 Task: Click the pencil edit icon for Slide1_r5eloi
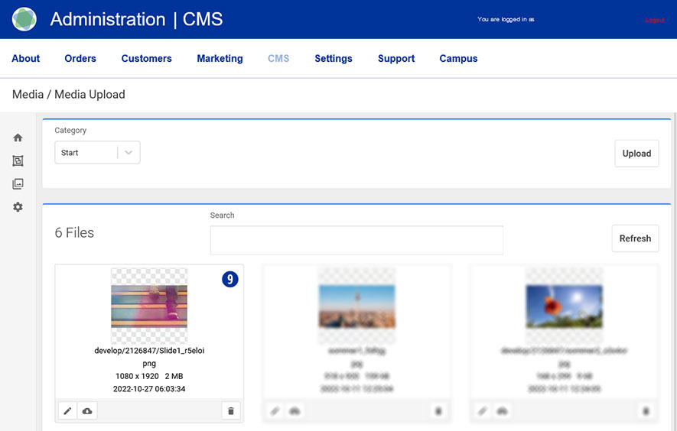[x=67, y=411]
